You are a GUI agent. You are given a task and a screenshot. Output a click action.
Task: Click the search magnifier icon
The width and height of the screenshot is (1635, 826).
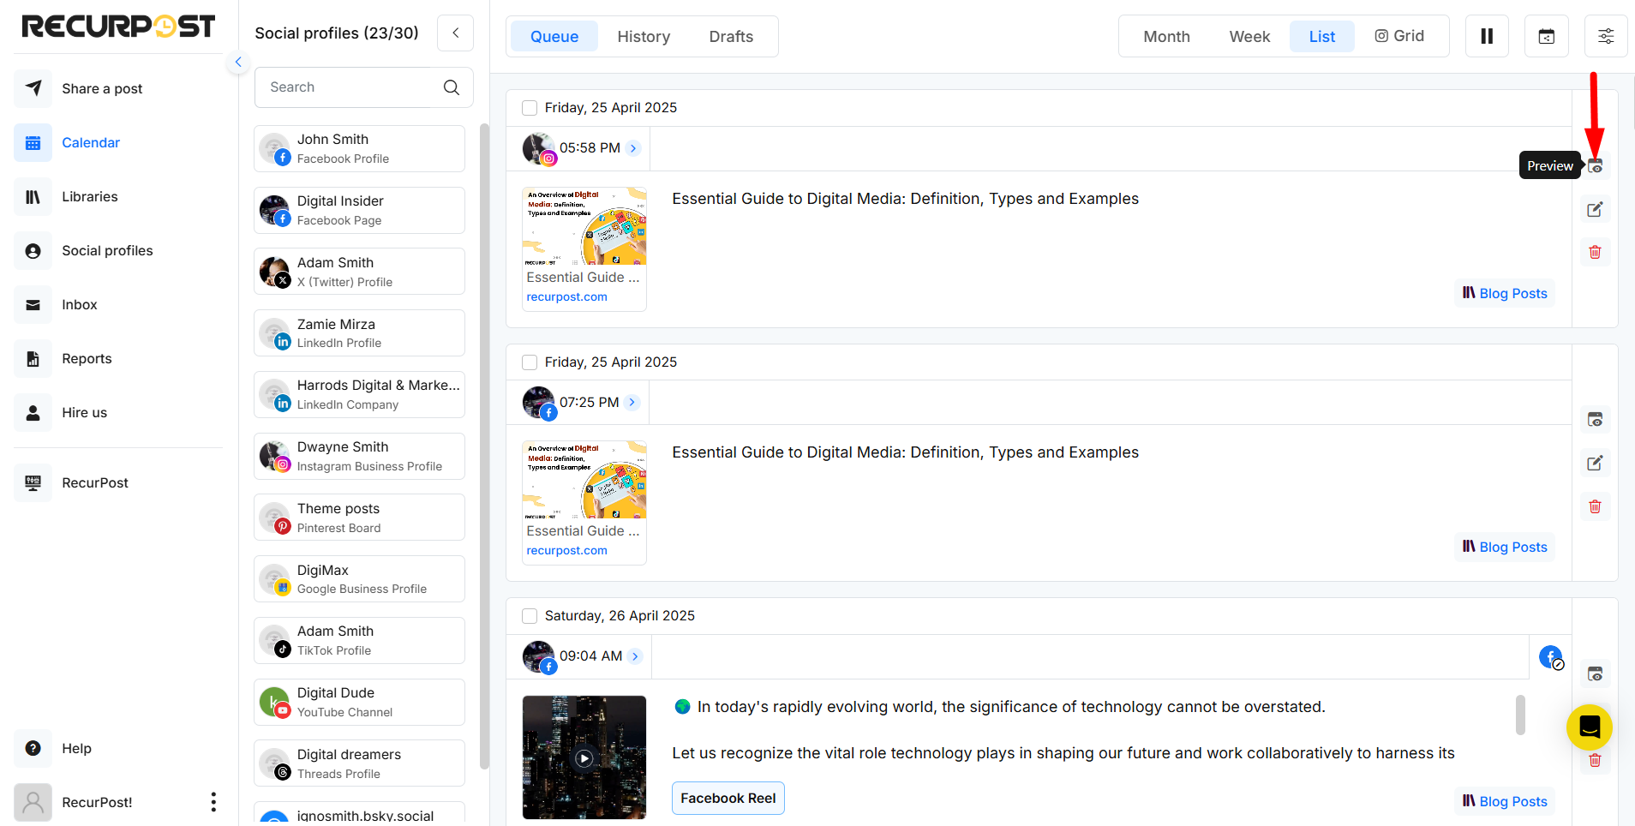[452, 87]
